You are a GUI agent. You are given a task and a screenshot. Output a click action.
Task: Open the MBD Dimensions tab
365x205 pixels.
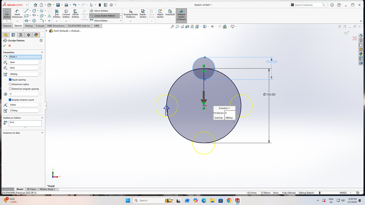[56, 26]
